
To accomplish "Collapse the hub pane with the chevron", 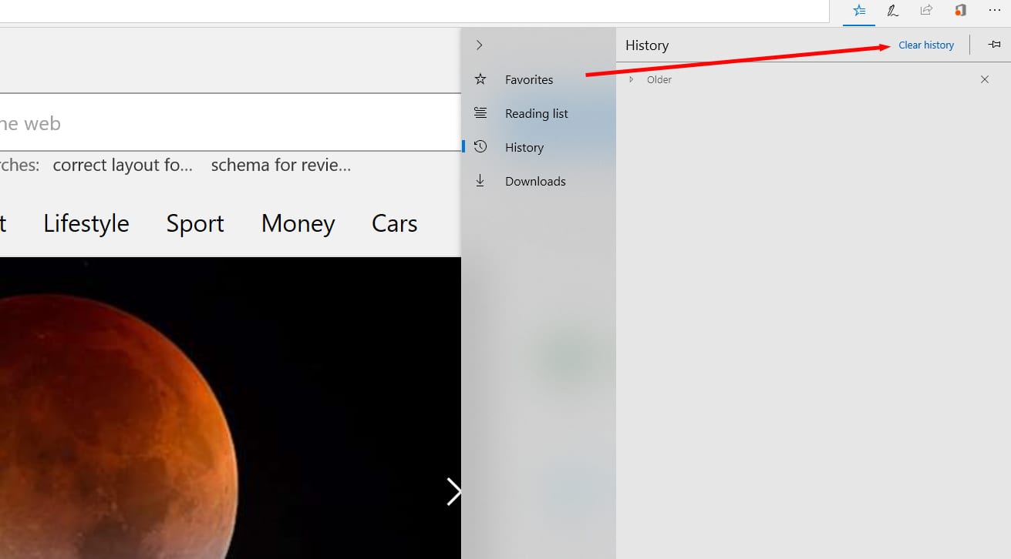I will (480, 45).
